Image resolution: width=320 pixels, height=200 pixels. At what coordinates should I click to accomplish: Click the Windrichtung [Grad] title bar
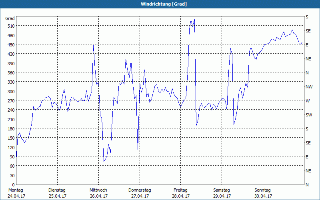(x=160, y=4)
